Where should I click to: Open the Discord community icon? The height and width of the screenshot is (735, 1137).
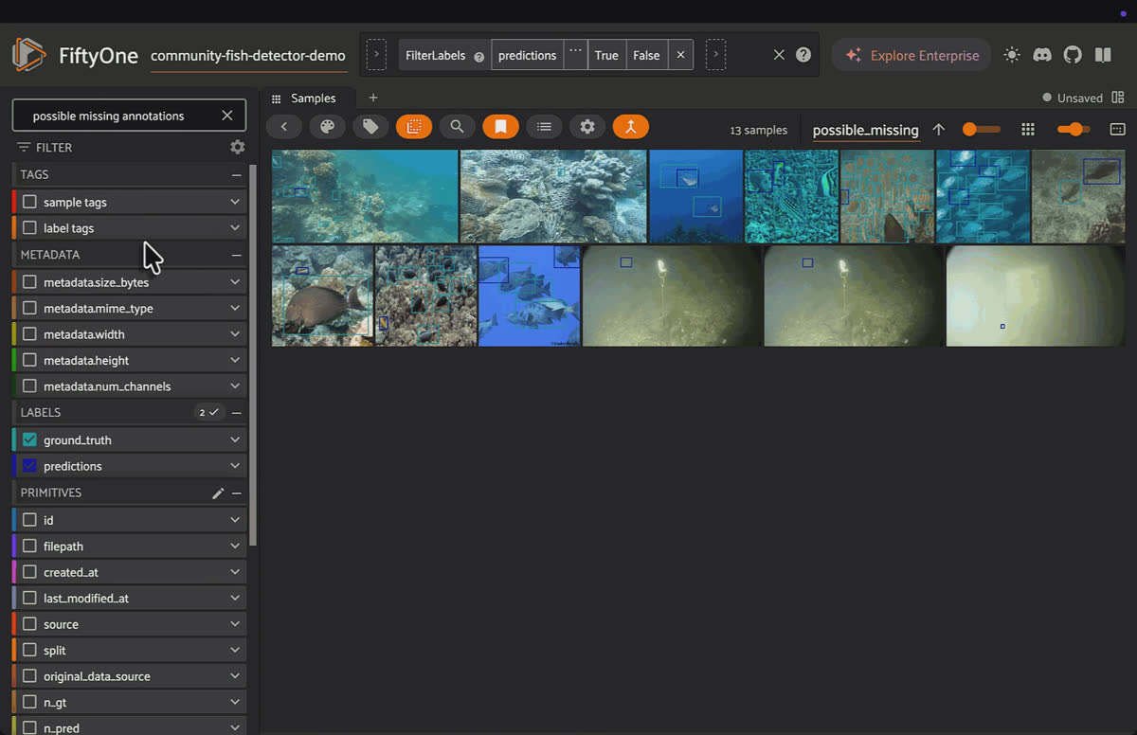(1042, 55)
